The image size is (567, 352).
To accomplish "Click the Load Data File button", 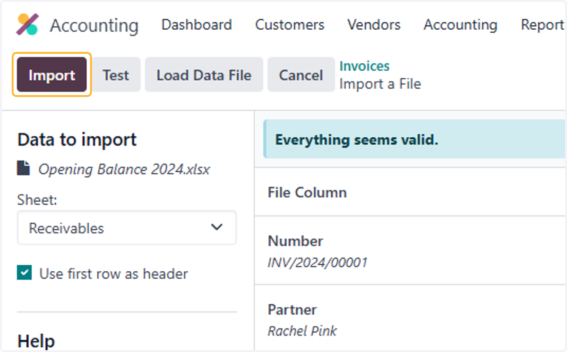I will (x=204, y=75).
